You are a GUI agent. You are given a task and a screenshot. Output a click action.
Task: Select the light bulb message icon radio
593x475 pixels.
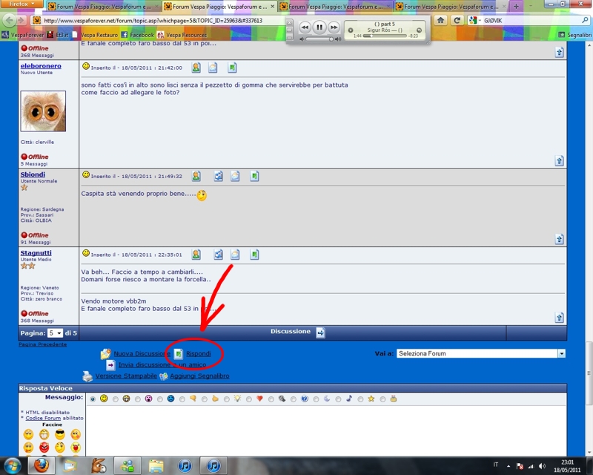coord(227,399)
